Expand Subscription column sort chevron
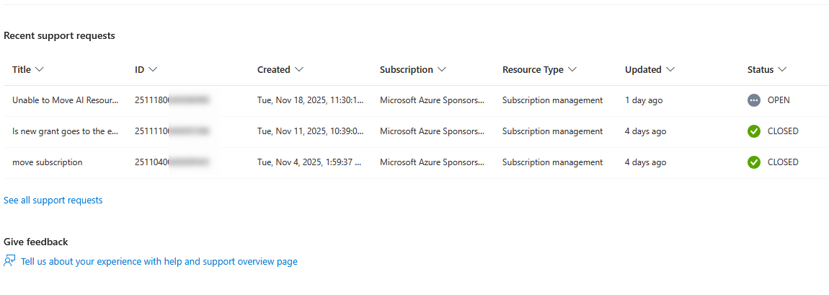829x295 pixels. [442, 70]
